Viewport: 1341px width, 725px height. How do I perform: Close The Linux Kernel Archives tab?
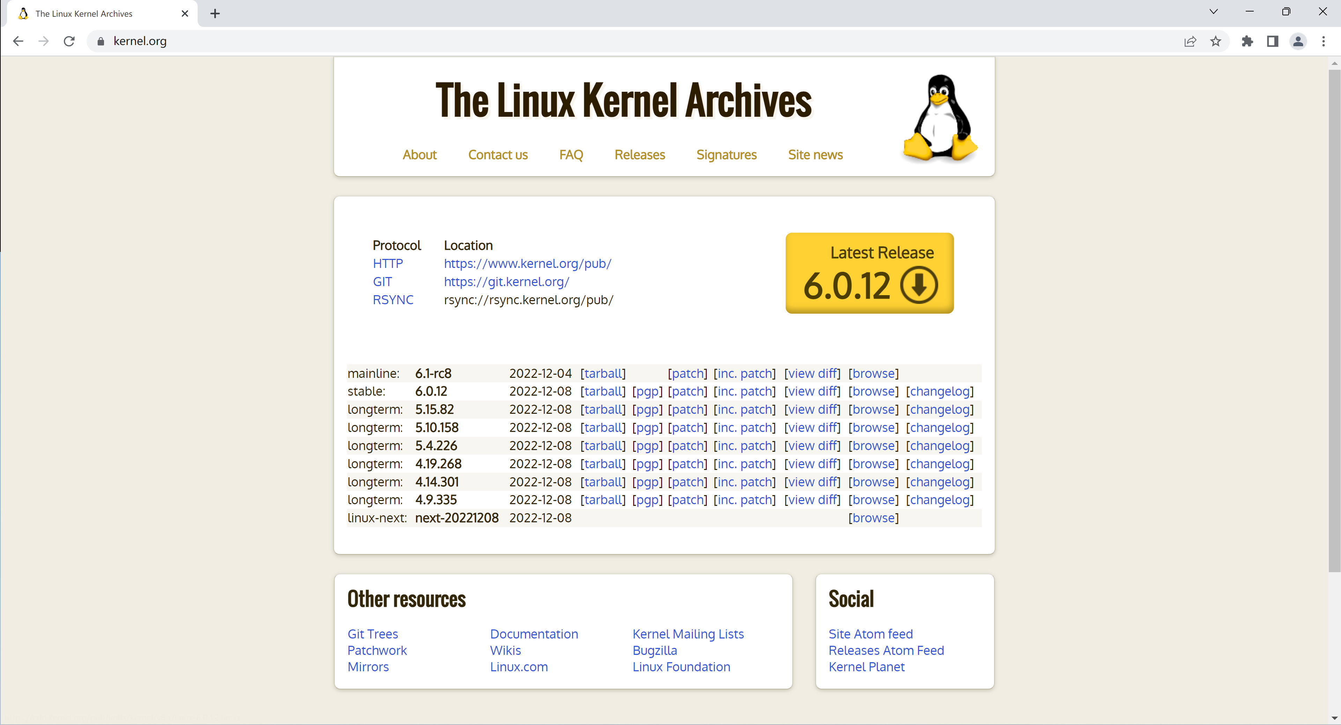pos(185,14)
